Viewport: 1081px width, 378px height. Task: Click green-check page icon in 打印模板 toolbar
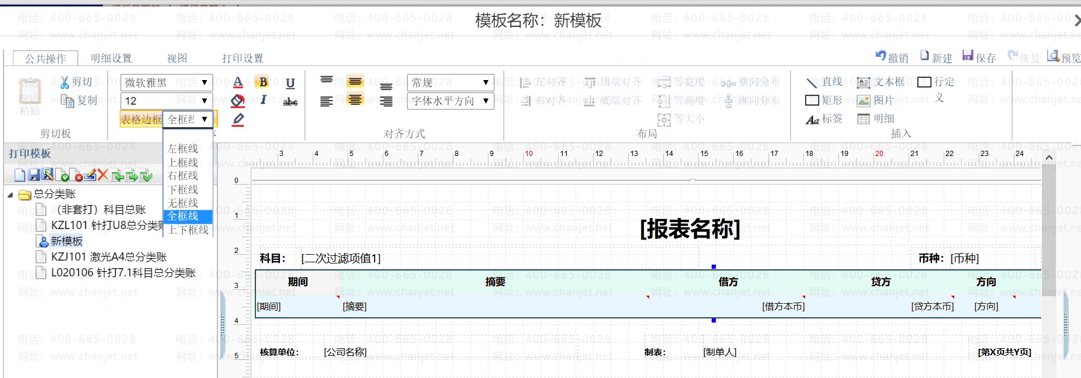coord(63,175)
